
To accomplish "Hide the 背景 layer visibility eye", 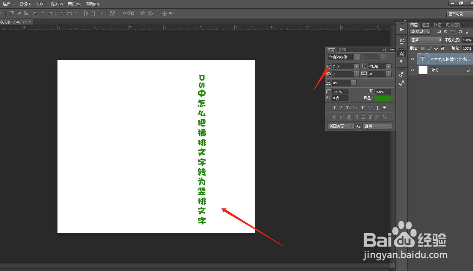I will (413, 70).
